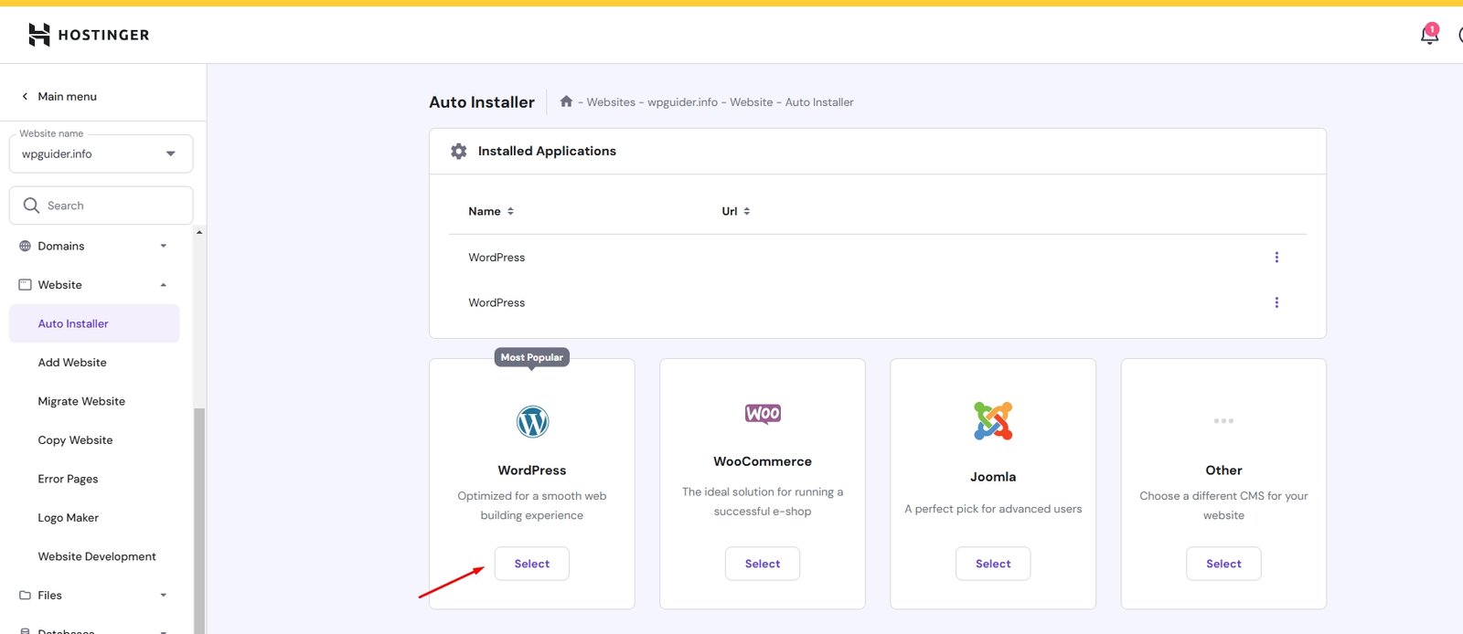This screenshot has width=1463, height=634.
Task: Click the WooCommerce logo icon
Action: click(x=763, y=414)
